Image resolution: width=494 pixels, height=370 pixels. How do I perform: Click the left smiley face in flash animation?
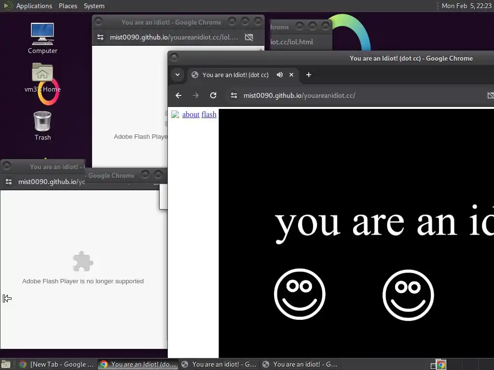pyautogui.click(x=300, y=294)
